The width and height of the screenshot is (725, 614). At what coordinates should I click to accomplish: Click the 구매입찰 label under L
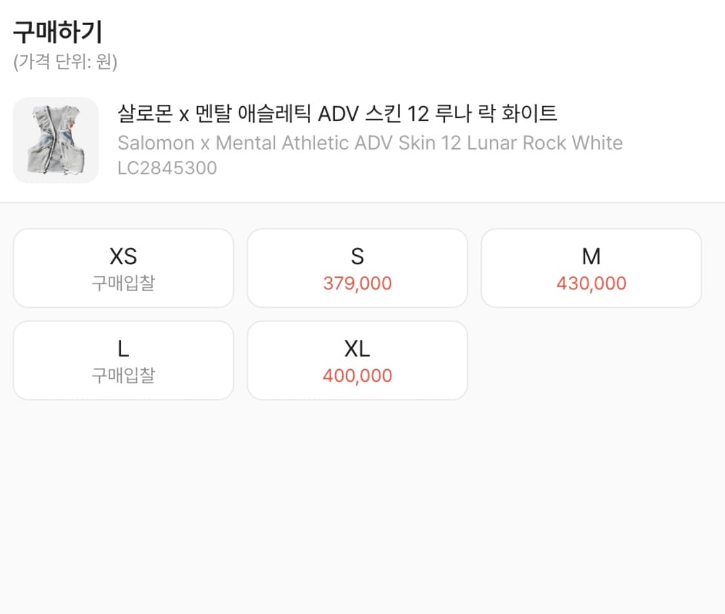click(x=123, y=376)
